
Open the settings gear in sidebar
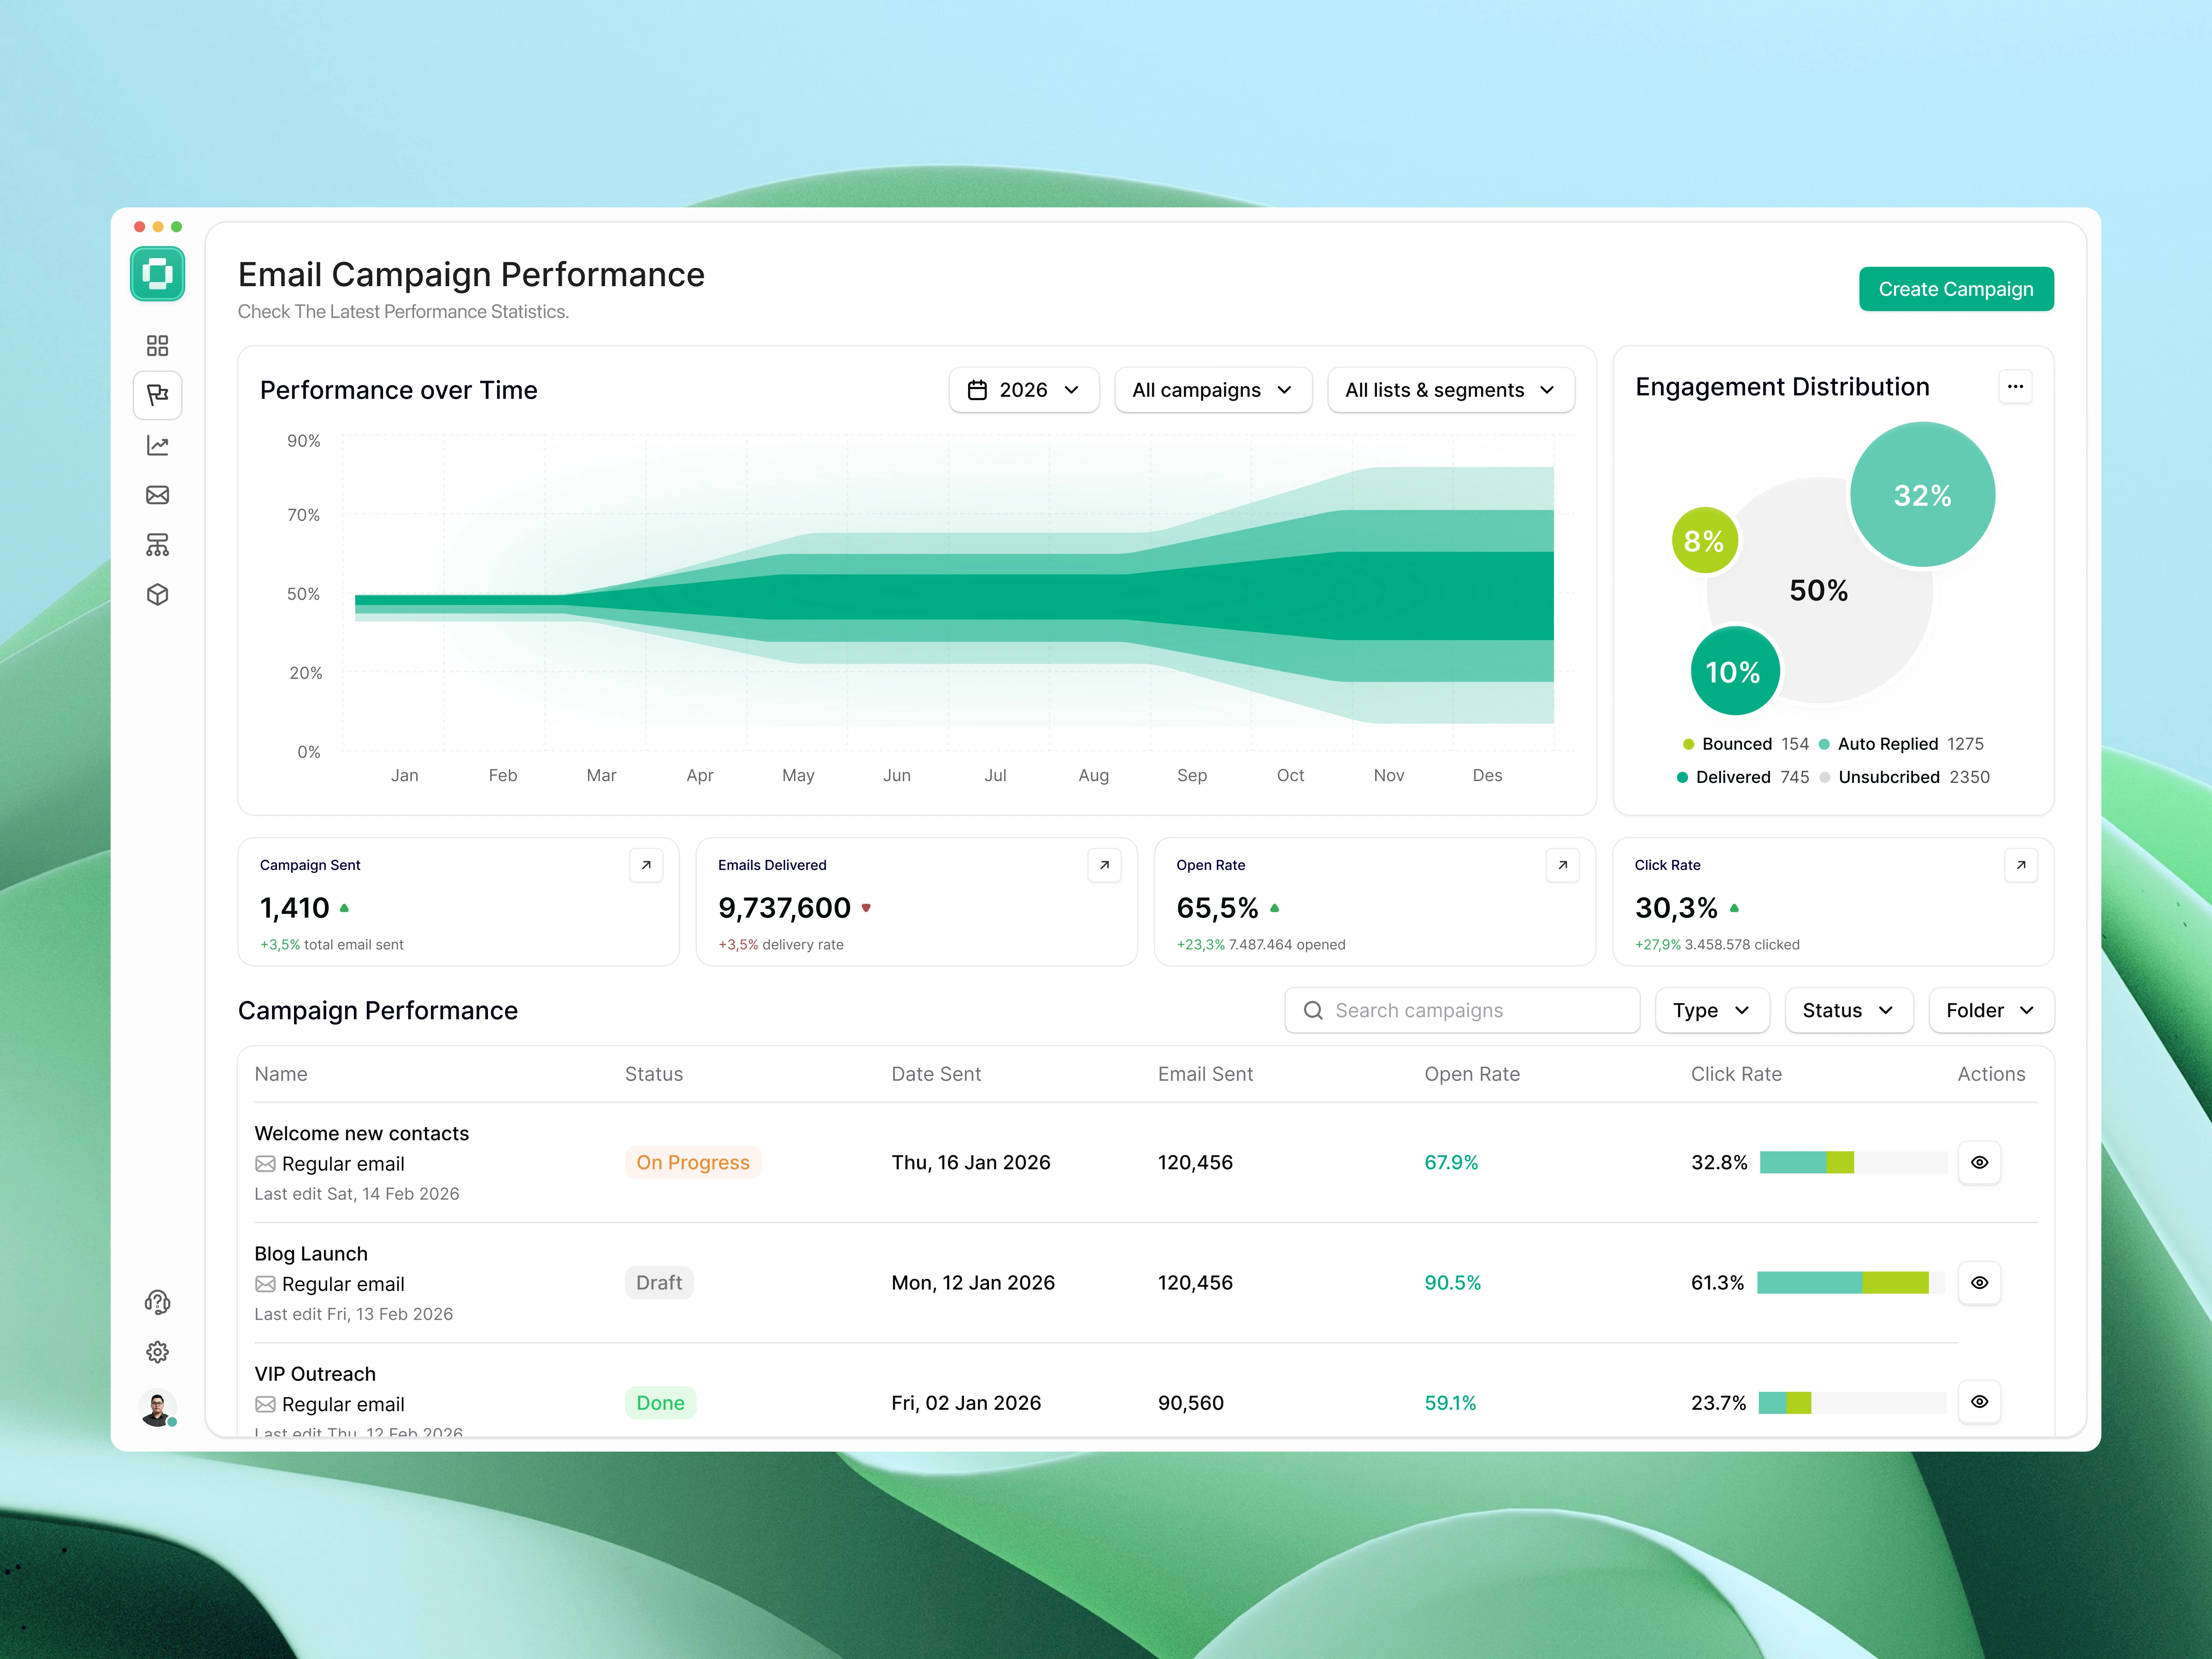[x=157, y=1352]
